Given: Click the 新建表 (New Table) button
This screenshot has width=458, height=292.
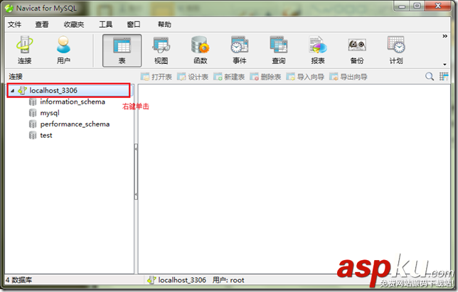Looking at the screenshot, I should click(229, 77).
